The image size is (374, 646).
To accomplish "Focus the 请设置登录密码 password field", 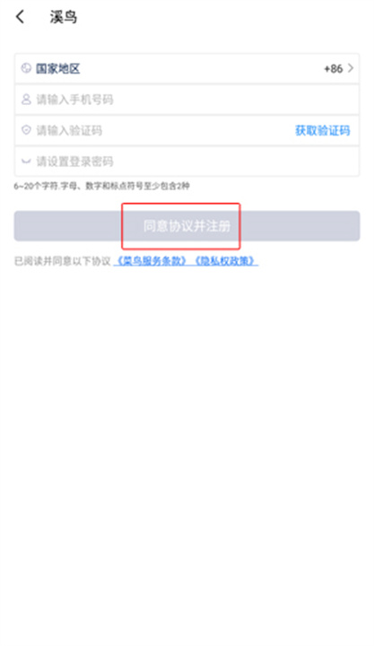I will click(x=187, y=161).
